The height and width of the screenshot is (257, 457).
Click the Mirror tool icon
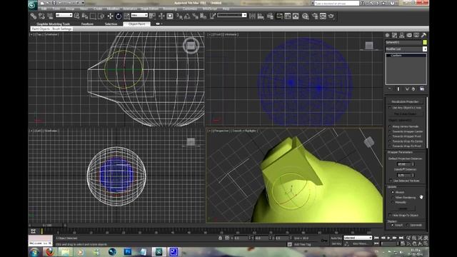pyautogui.click(x=252, y=16)
